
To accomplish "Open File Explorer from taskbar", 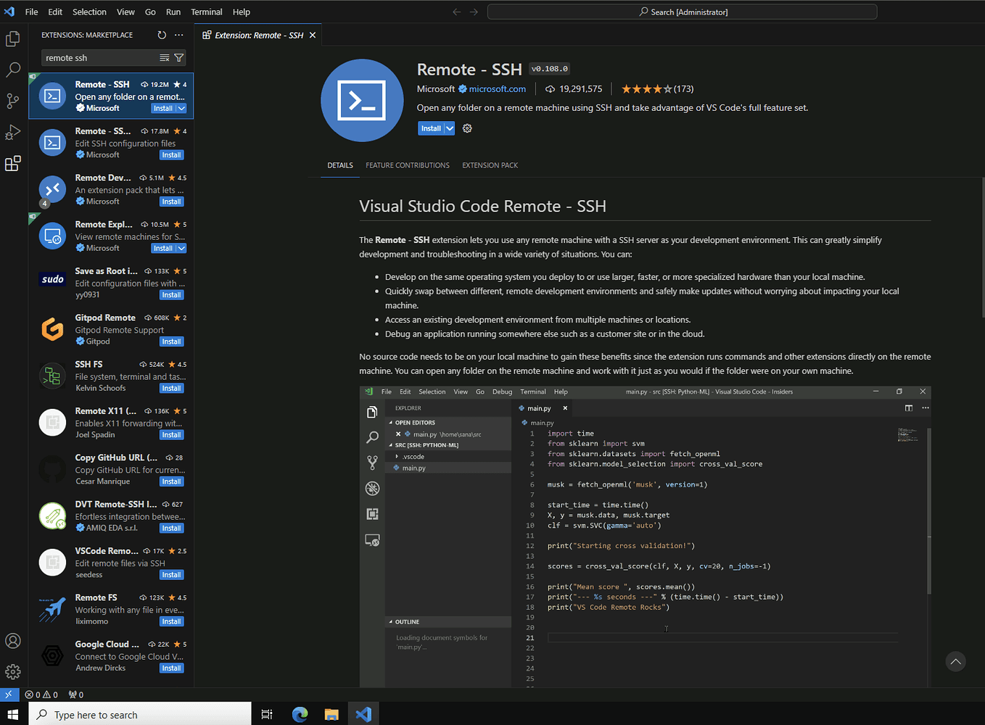I will pos(331,714).
